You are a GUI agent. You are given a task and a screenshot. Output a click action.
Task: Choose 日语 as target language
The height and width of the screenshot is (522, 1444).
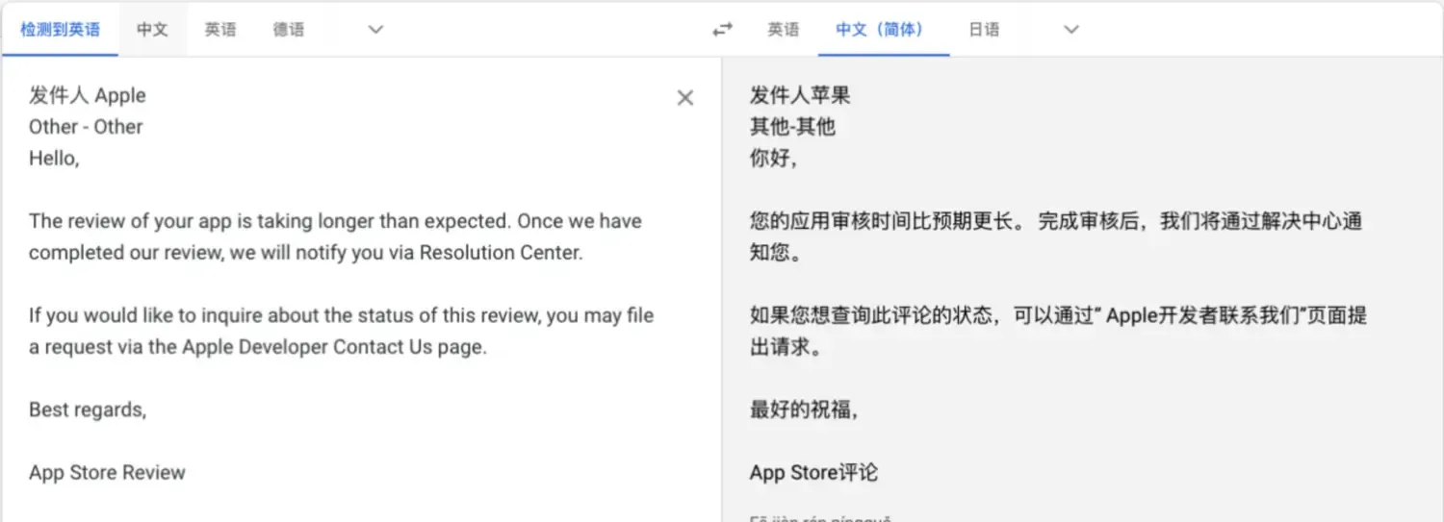984,30
